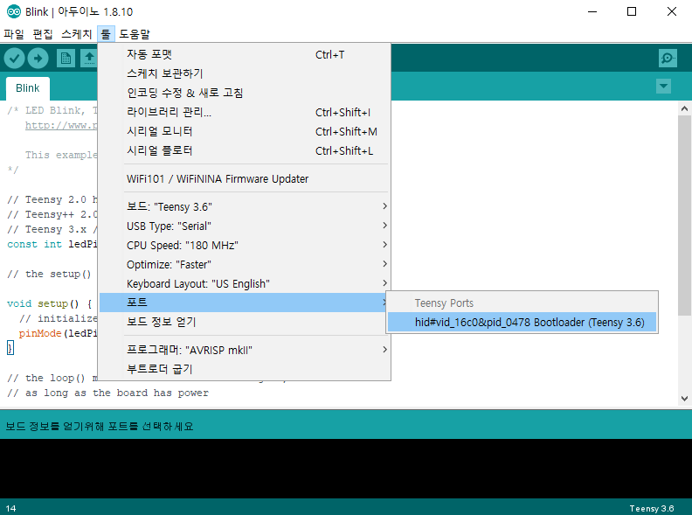This screenshot has height=515, width=692.
Task: Click the vertical scrollbar thumb
Action: (684, 215)
